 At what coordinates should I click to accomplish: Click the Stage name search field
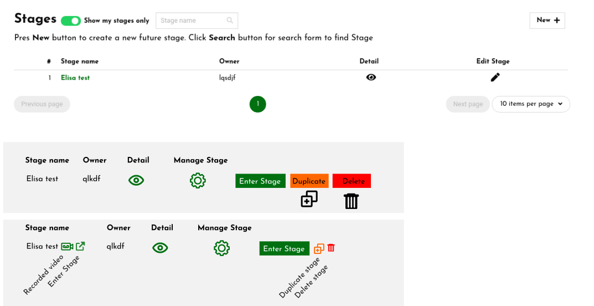click(x=197, y=21)
